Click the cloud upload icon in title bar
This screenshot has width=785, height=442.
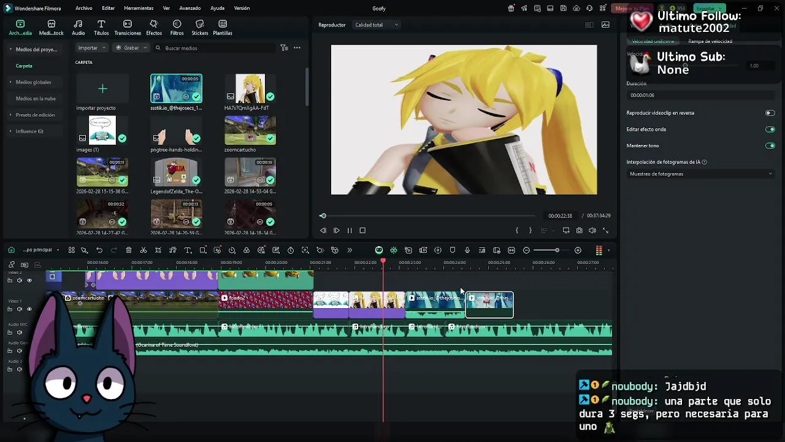(576, 9)
